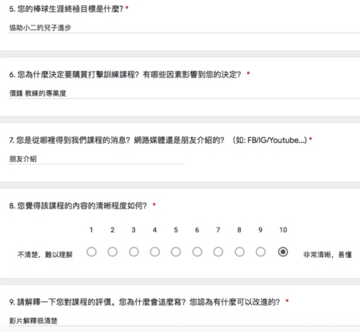The height and width of the screenshot is (332, 360).
Task: Choose rating 6 radio button
Action: coord(197,251)
